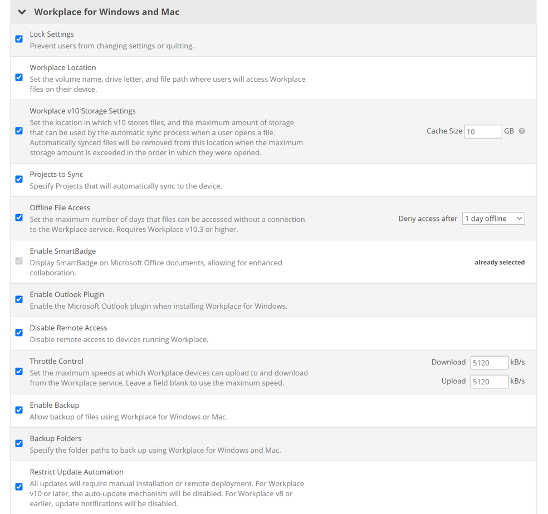Toggle the Offline File Access checkbox

click(x=19, y=218)
